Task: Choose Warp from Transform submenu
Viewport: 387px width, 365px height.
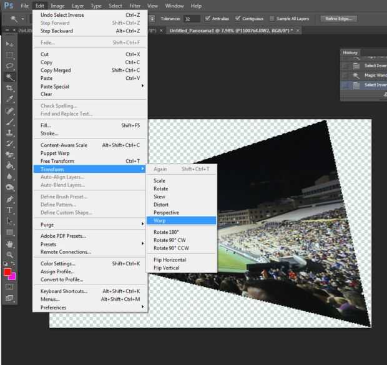Action: pyautogui.click(x=182, y=220)
